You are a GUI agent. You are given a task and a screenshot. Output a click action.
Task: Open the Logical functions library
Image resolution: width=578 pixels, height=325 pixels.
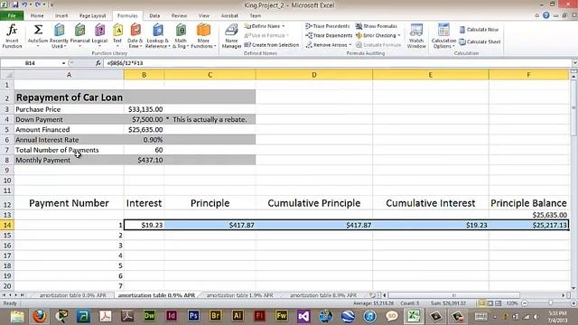coord(99,36)
